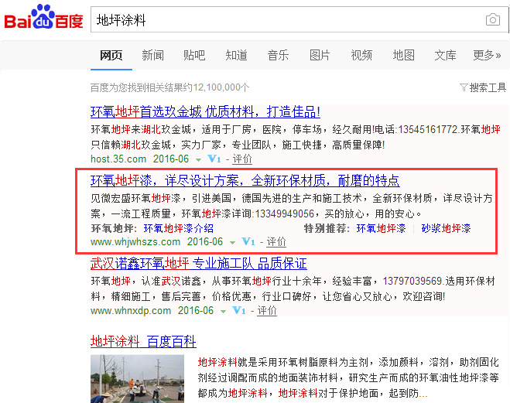
Task: Switch to the 视频 tab
Action: click(x=361, y=55)
